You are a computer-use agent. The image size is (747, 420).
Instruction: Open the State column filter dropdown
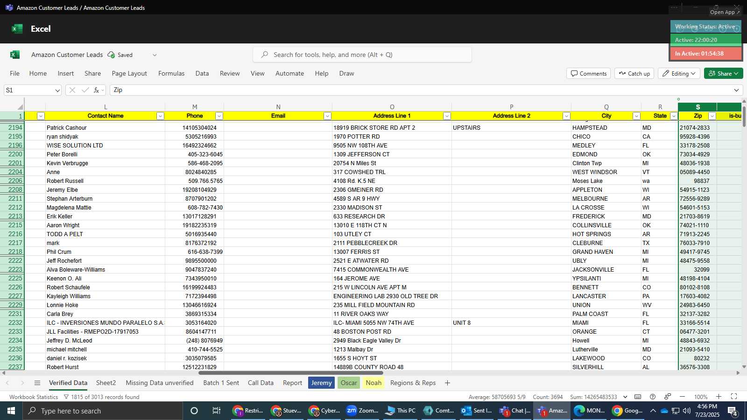point(674,116)
